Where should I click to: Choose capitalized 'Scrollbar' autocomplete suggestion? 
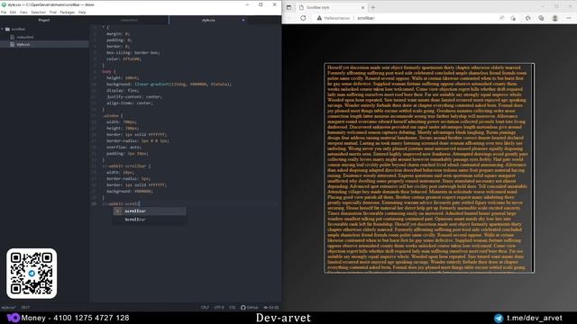coord(150,220)
